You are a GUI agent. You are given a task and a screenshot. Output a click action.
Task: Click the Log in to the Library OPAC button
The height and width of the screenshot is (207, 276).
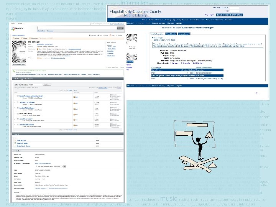(x=230, y=15)
